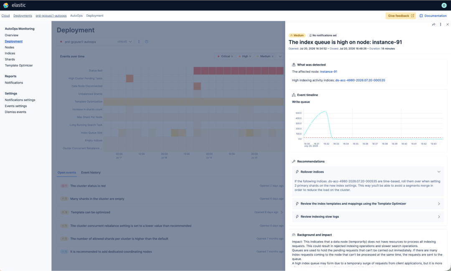This screenshot has width=451, height=271.
Task: Open Notifications settings
Action: (x=20, y=100)
